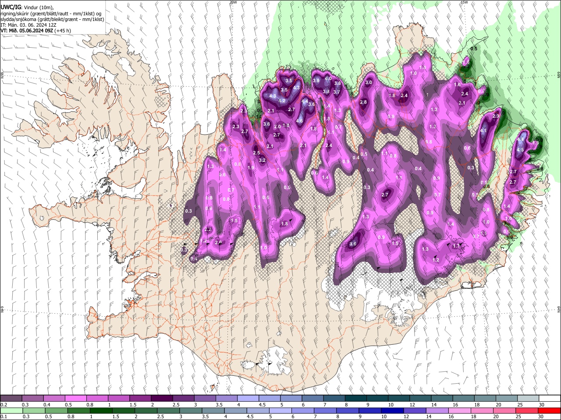Click upper legend swatch between 4.5 and 5
The height and width of the screenshot is (420, 561).
[x=269, y=399]
